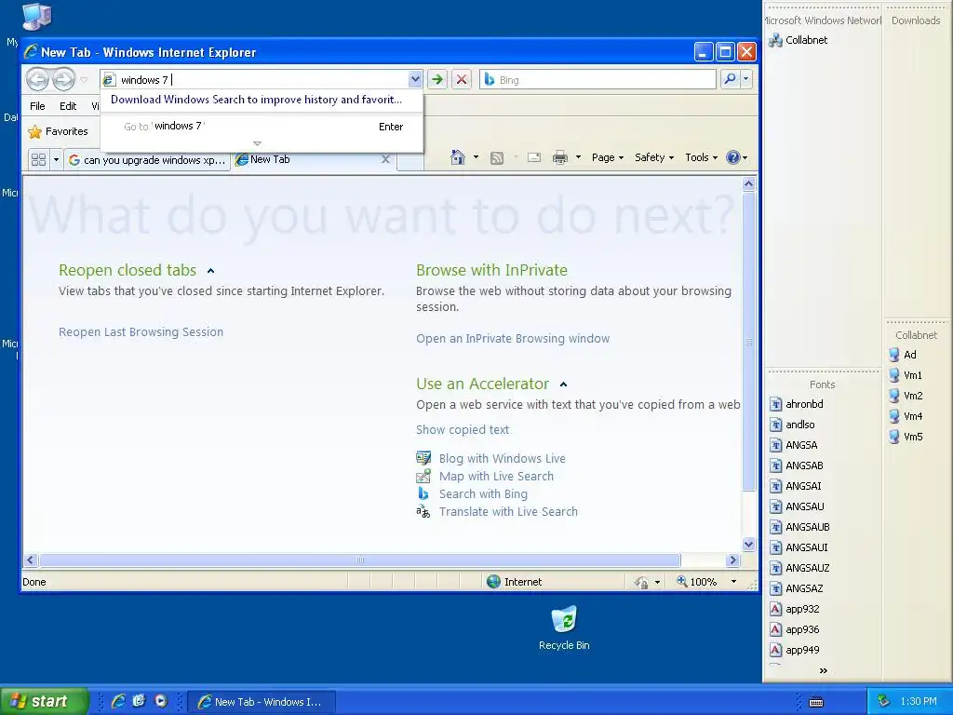Viewport: 953px width, 715px height.
Task: Open the Safety menu dropdown
Action: [654, 157]
